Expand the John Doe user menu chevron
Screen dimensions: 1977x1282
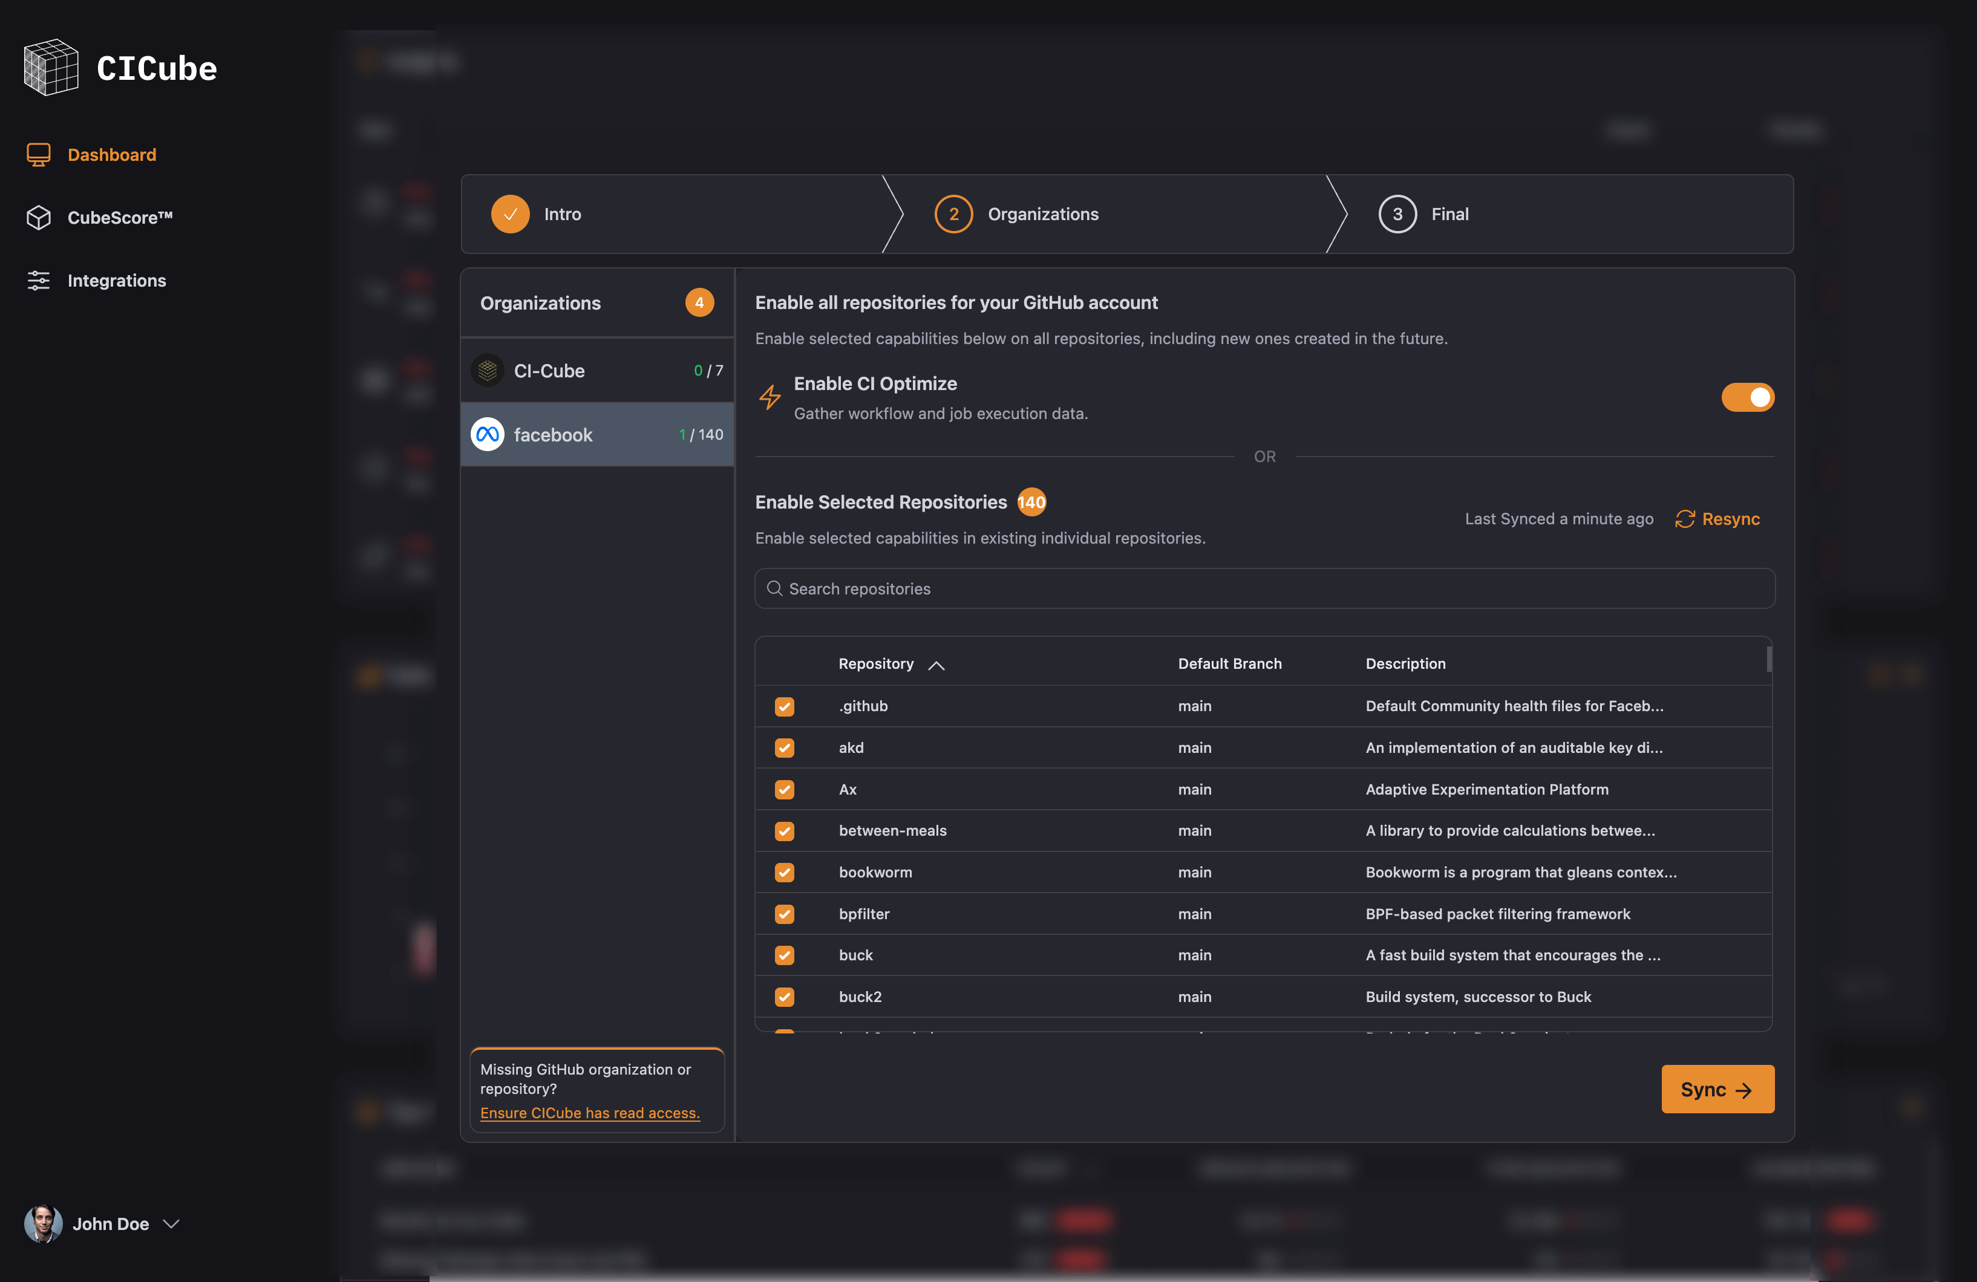(x=171, y=1224)
